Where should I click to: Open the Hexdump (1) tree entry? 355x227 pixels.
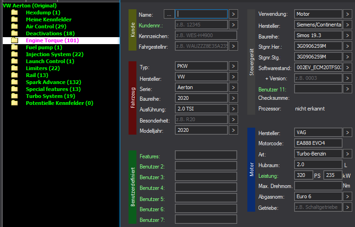(43, 13)
